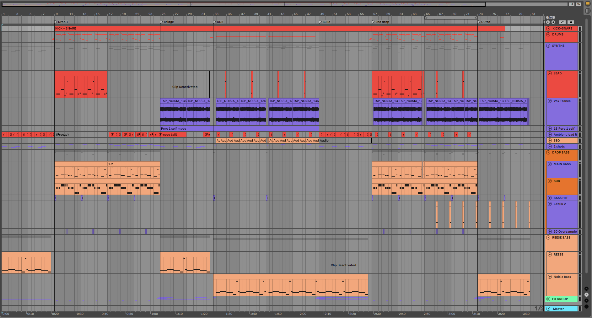The height and width of the screenshot is (318, 592).
Task: Switch to Session view selector icon
Action: [x=588, y=11]
